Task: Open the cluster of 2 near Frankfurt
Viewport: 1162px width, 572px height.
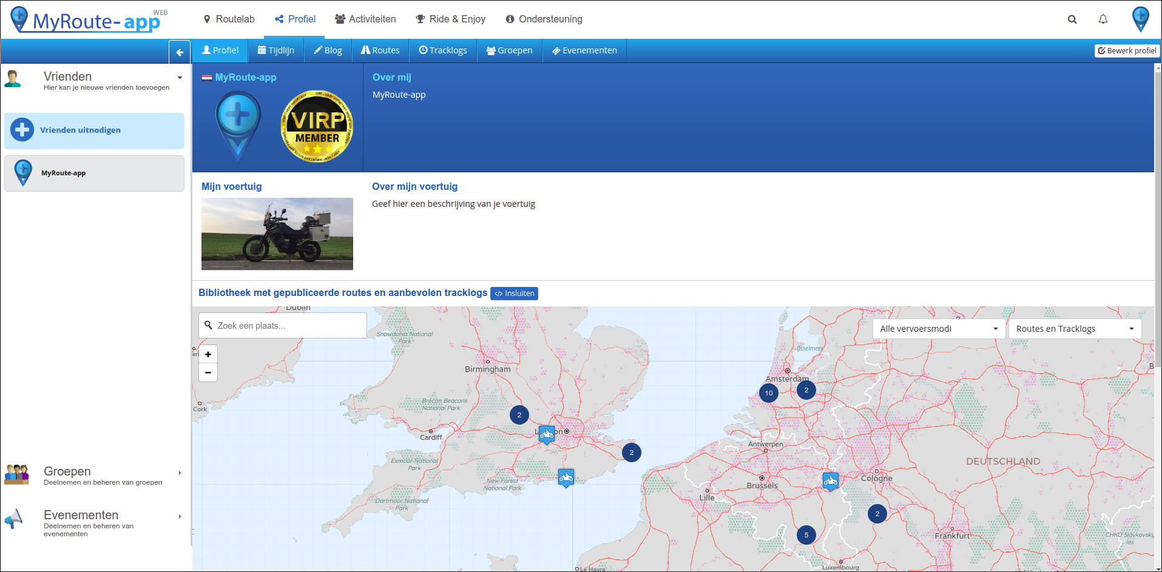Action: point(877,514)
